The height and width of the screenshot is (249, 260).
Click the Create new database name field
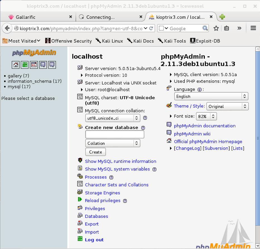click(115, 134)
